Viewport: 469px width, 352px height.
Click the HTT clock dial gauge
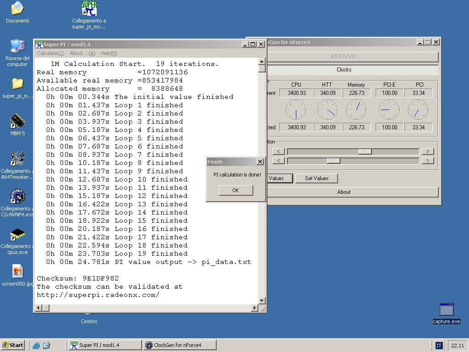328,110
